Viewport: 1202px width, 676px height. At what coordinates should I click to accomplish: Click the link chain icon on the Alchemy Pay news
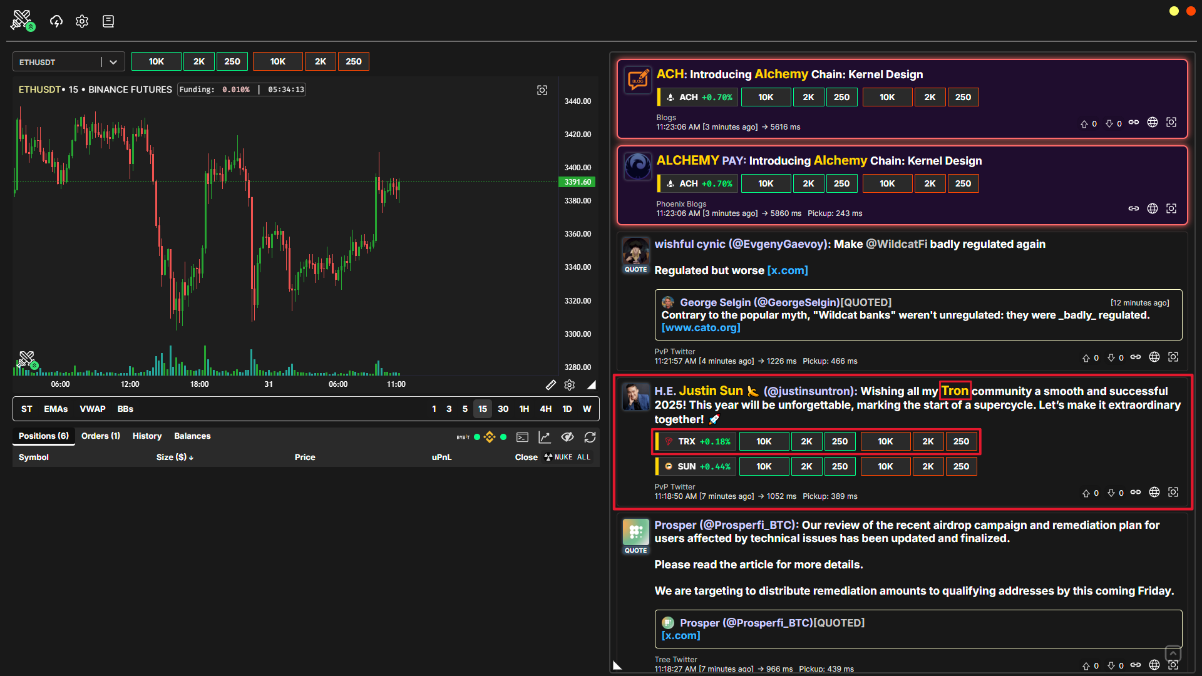tap(1134, 208)
